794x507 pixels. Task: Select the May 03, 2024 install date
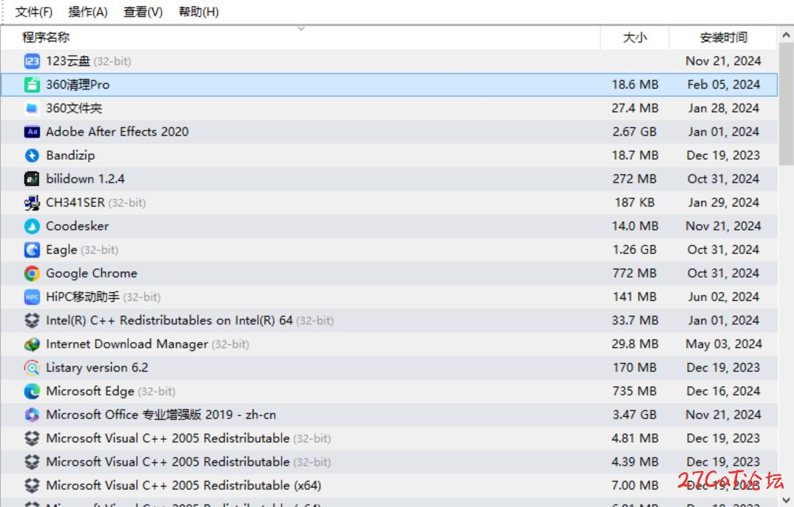click(x=723, y=344)
